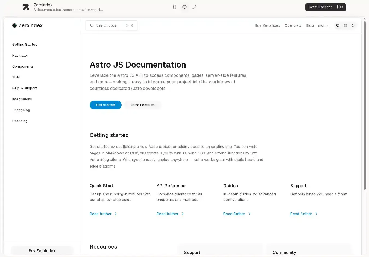Viewport: 369px width, 257px height.
Task: Click the ZeroIndex sidebar brand name
Action: coord(31,25)
